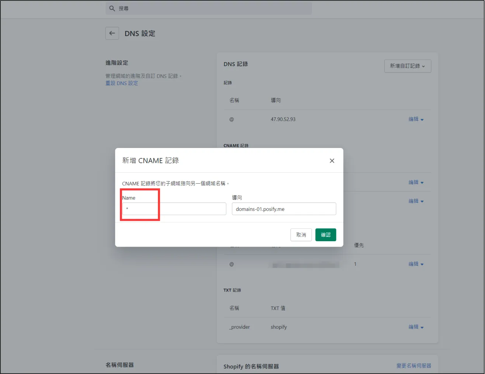Select the 47.90.52.93 IP address value

(283, 119)
